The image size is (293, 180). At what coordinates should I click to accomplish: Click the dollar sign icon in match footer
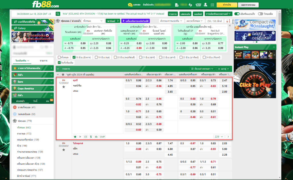(91, 137)
